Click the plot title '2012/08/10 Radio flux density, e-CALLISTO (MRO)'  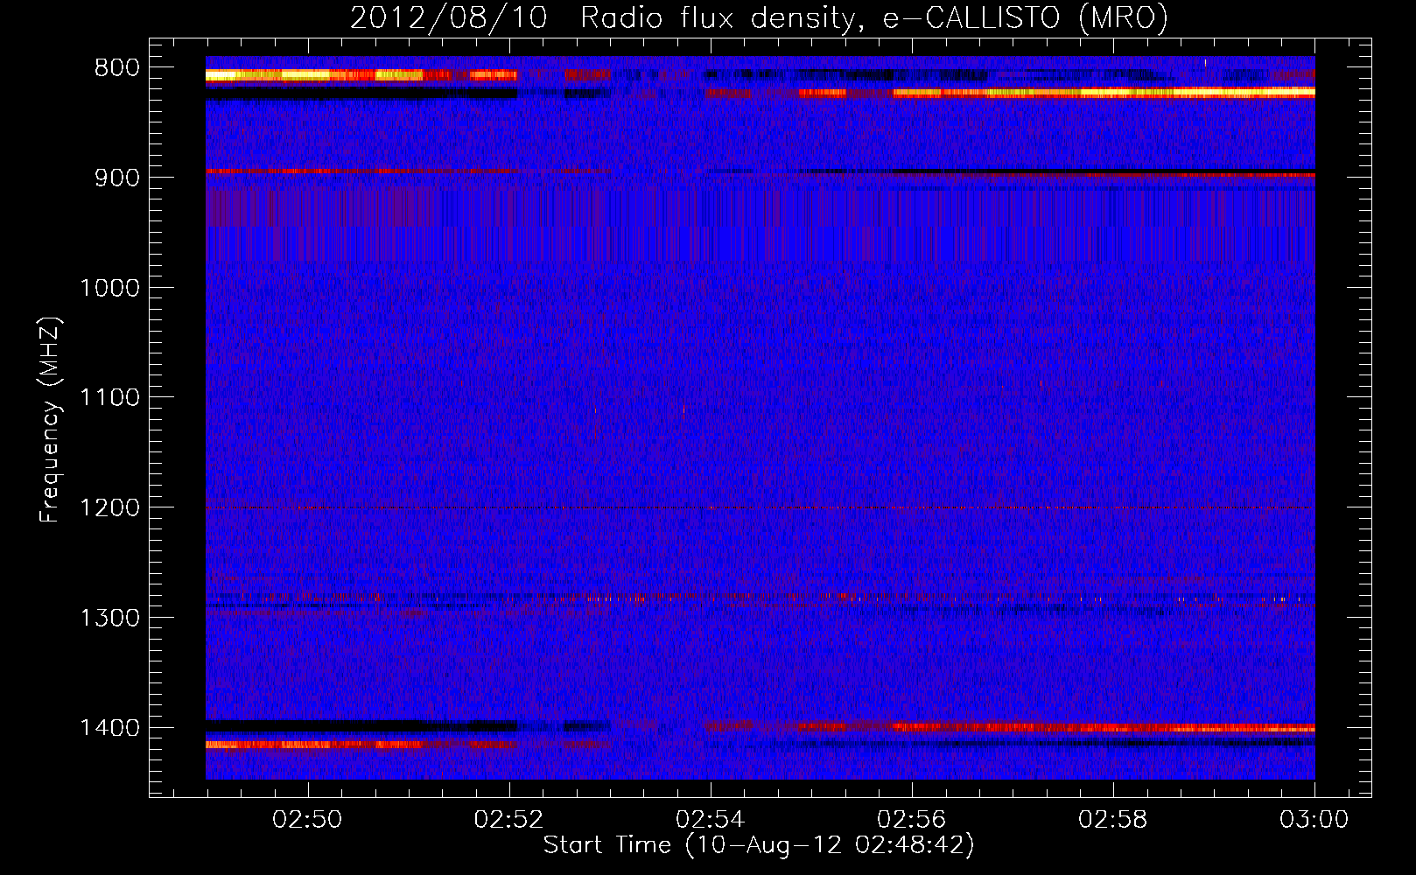pos(759,18)
